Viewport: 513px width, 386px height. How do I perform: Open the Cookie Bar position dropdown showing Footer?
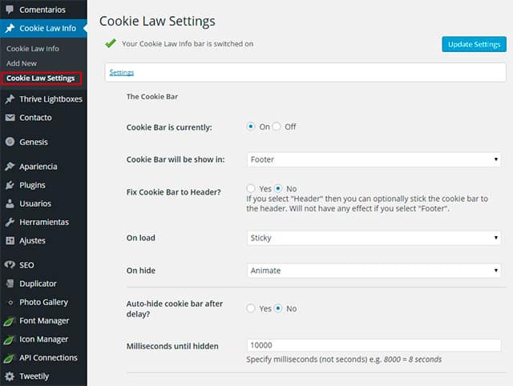click(x=374, y=159)
